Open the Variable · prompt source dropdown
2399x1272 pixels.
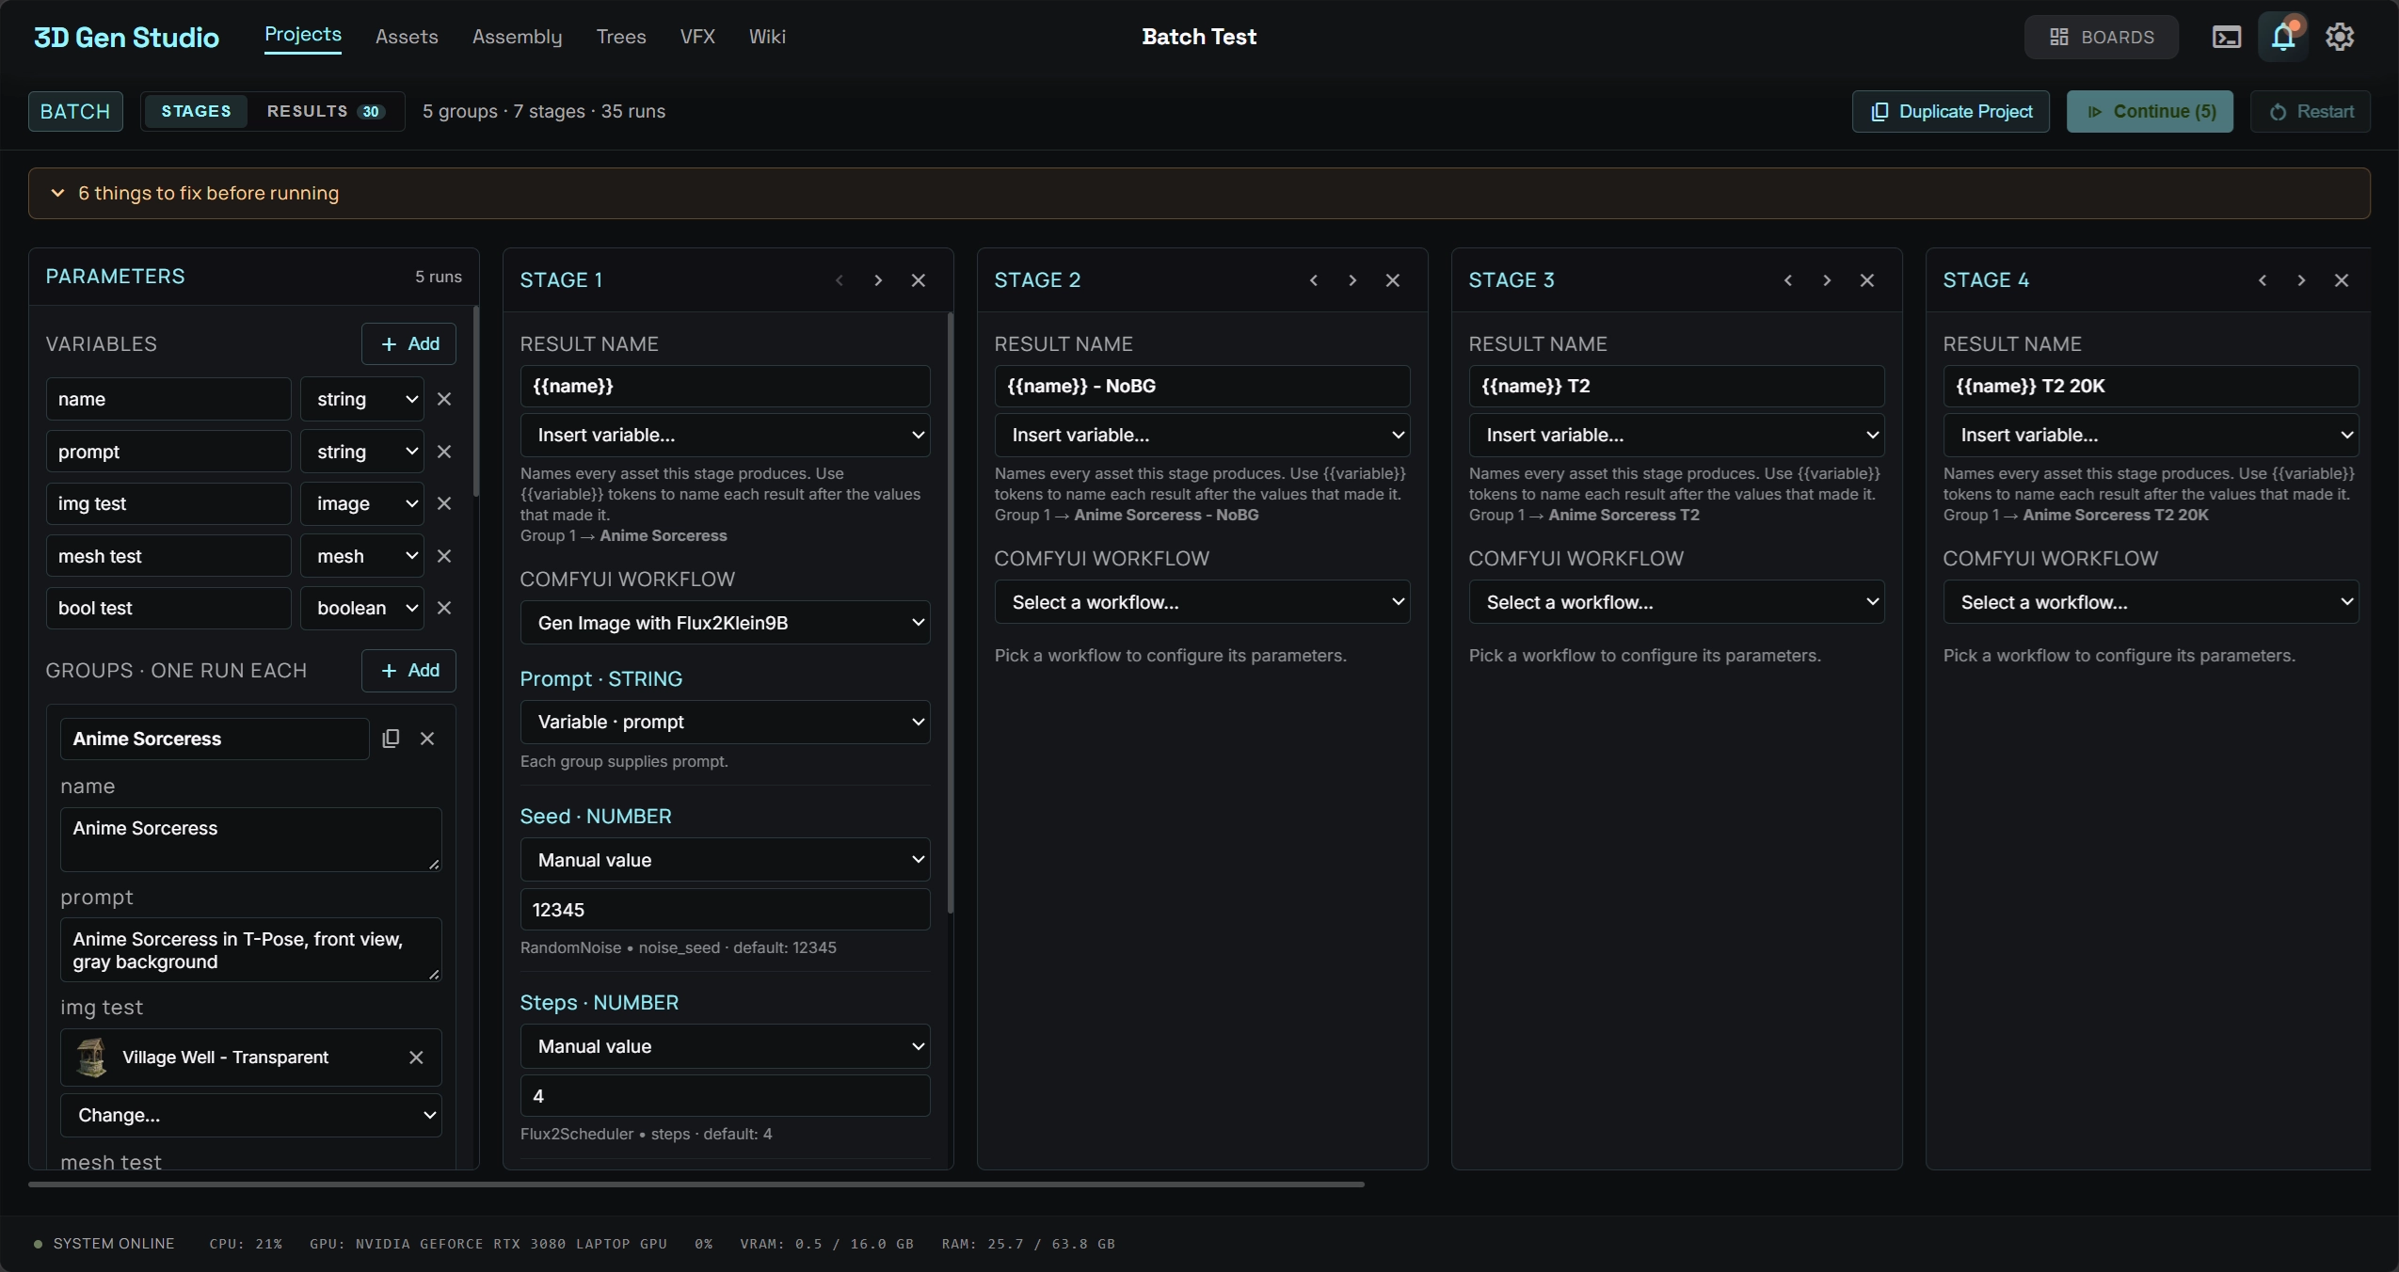[x=726, y=722]
